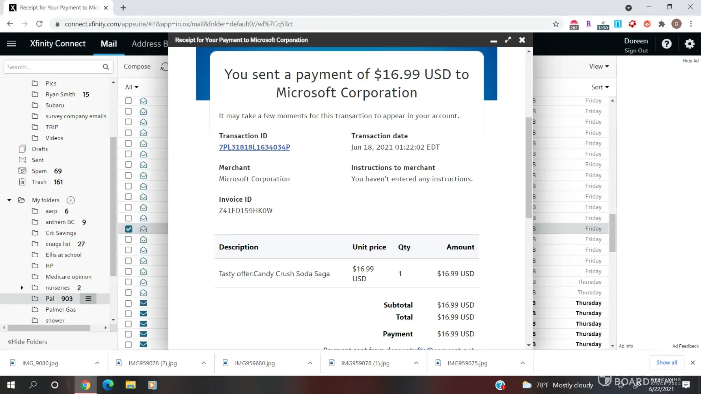Open the Pal folder actions menu icon
Screen dimensions: 701x394
pyautogui.click(x=88, y=299)
